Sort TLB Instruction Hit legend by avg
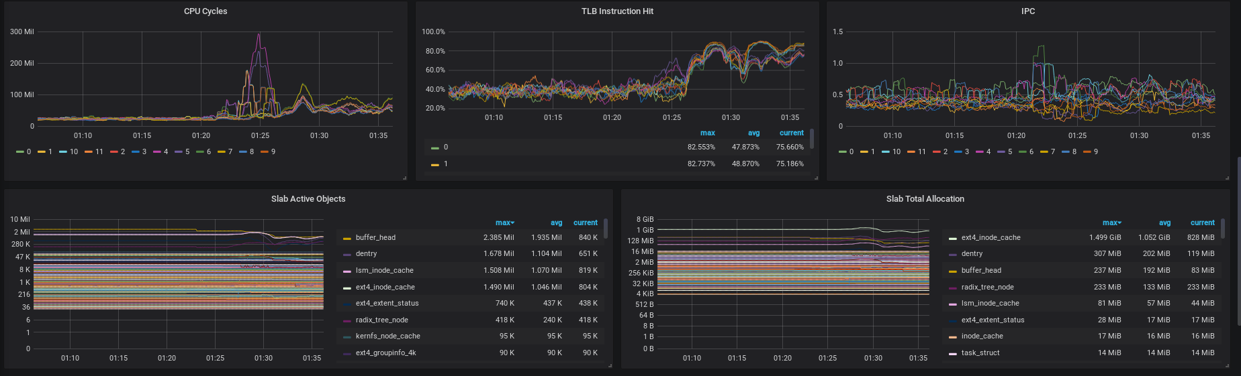Image resolution: width=1241 pixels, height=376 pixels. click(753, 133)
